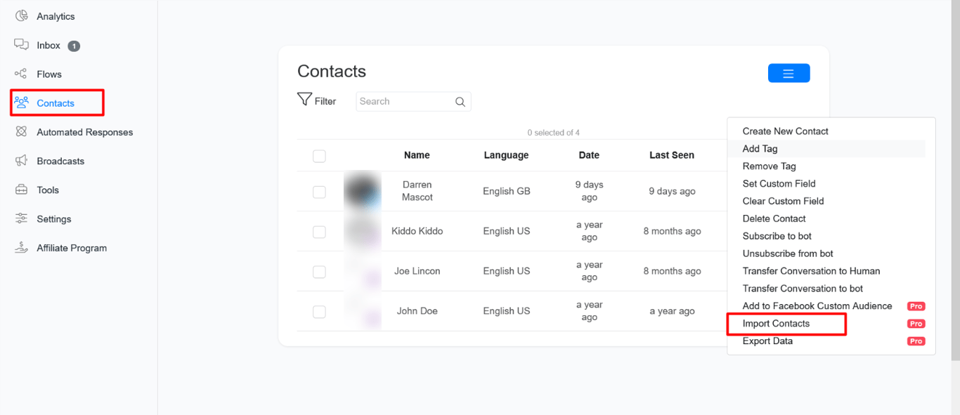Click the Analytics pie chart icon
Screen dimensions: 960x415
click(22, 15)
